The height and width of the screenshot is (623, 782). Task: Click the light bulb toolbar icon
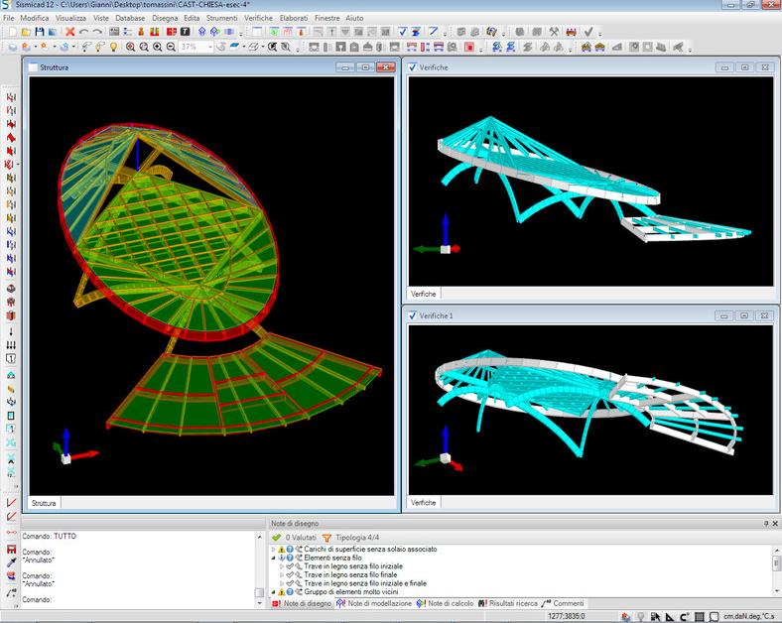tap(113, 47)
